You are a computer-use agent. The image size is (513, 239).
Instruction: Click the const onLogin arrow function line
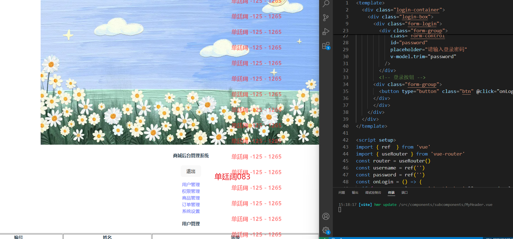(x=389, y=182)
